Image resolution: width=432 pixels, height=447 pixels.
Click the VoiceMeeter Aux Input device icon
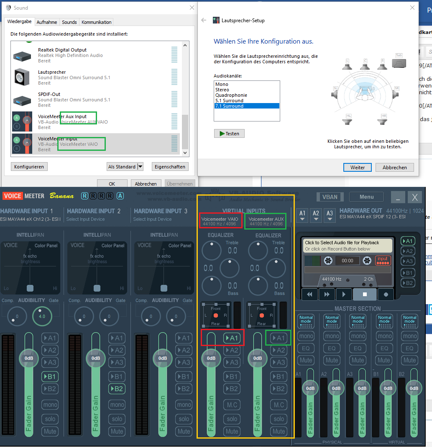[22, 122]
